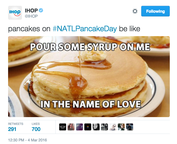
Task: Click the last liker avatar in row
Action: [x=130, y=127]
